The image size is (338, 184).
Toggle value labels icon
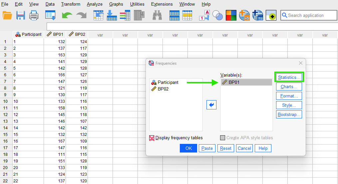pyautogui.click(x=204, y=16)
